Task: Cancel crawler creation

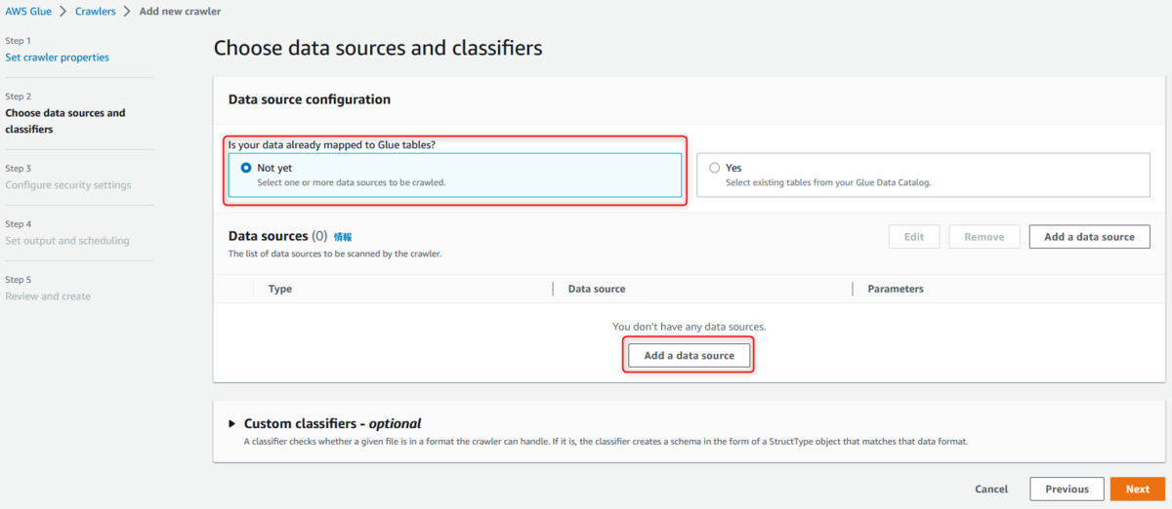Action: pos(991,489)
